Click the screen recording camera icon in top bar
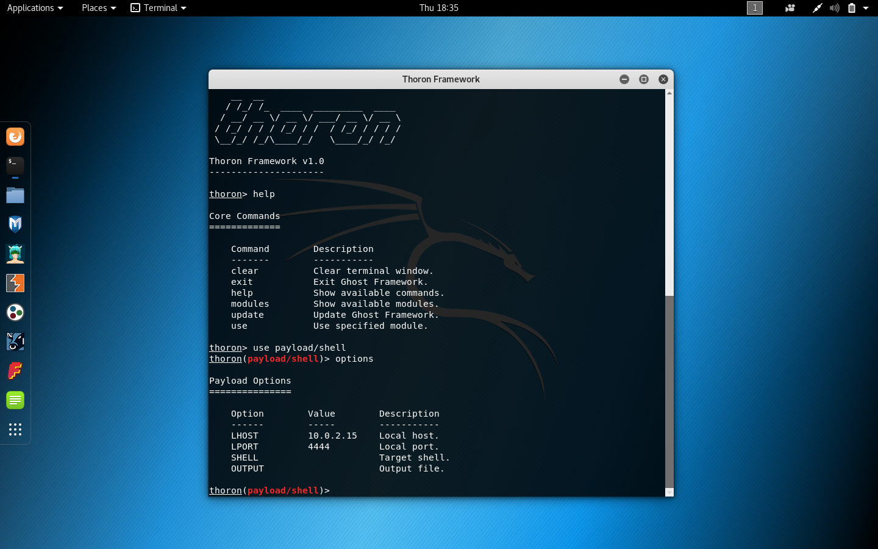 tap(790, 8)
